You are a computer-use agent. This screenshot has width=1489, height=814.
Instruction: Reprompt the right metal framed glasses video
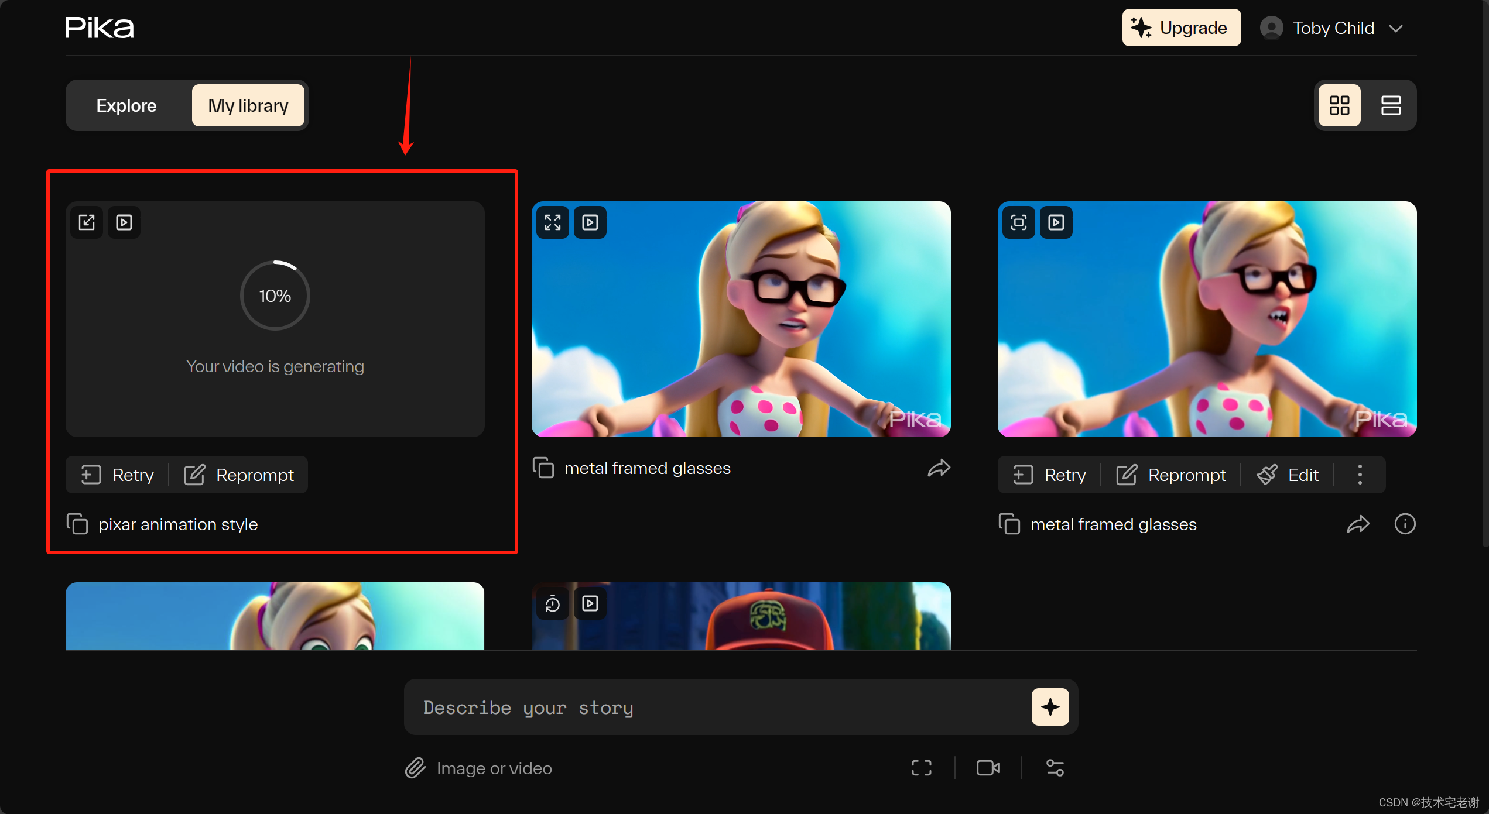tap(1171, 475)
